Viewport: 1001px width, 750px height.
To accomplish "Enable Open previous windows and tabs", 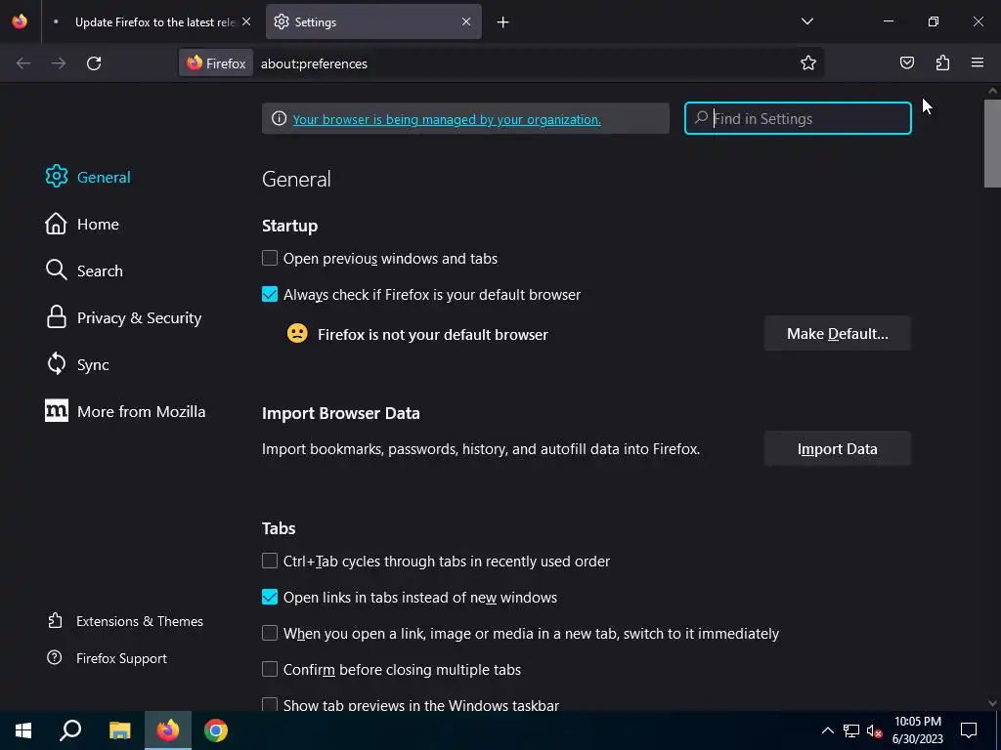I will pyautogui.click(x=270, y=258).
